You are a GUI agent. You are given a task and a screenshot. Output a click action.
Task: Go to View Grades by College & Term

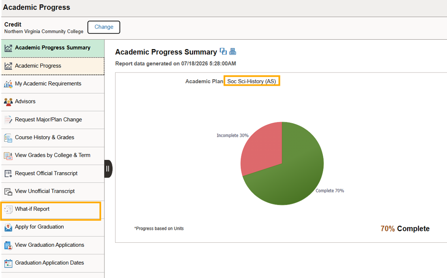(53, 156)
